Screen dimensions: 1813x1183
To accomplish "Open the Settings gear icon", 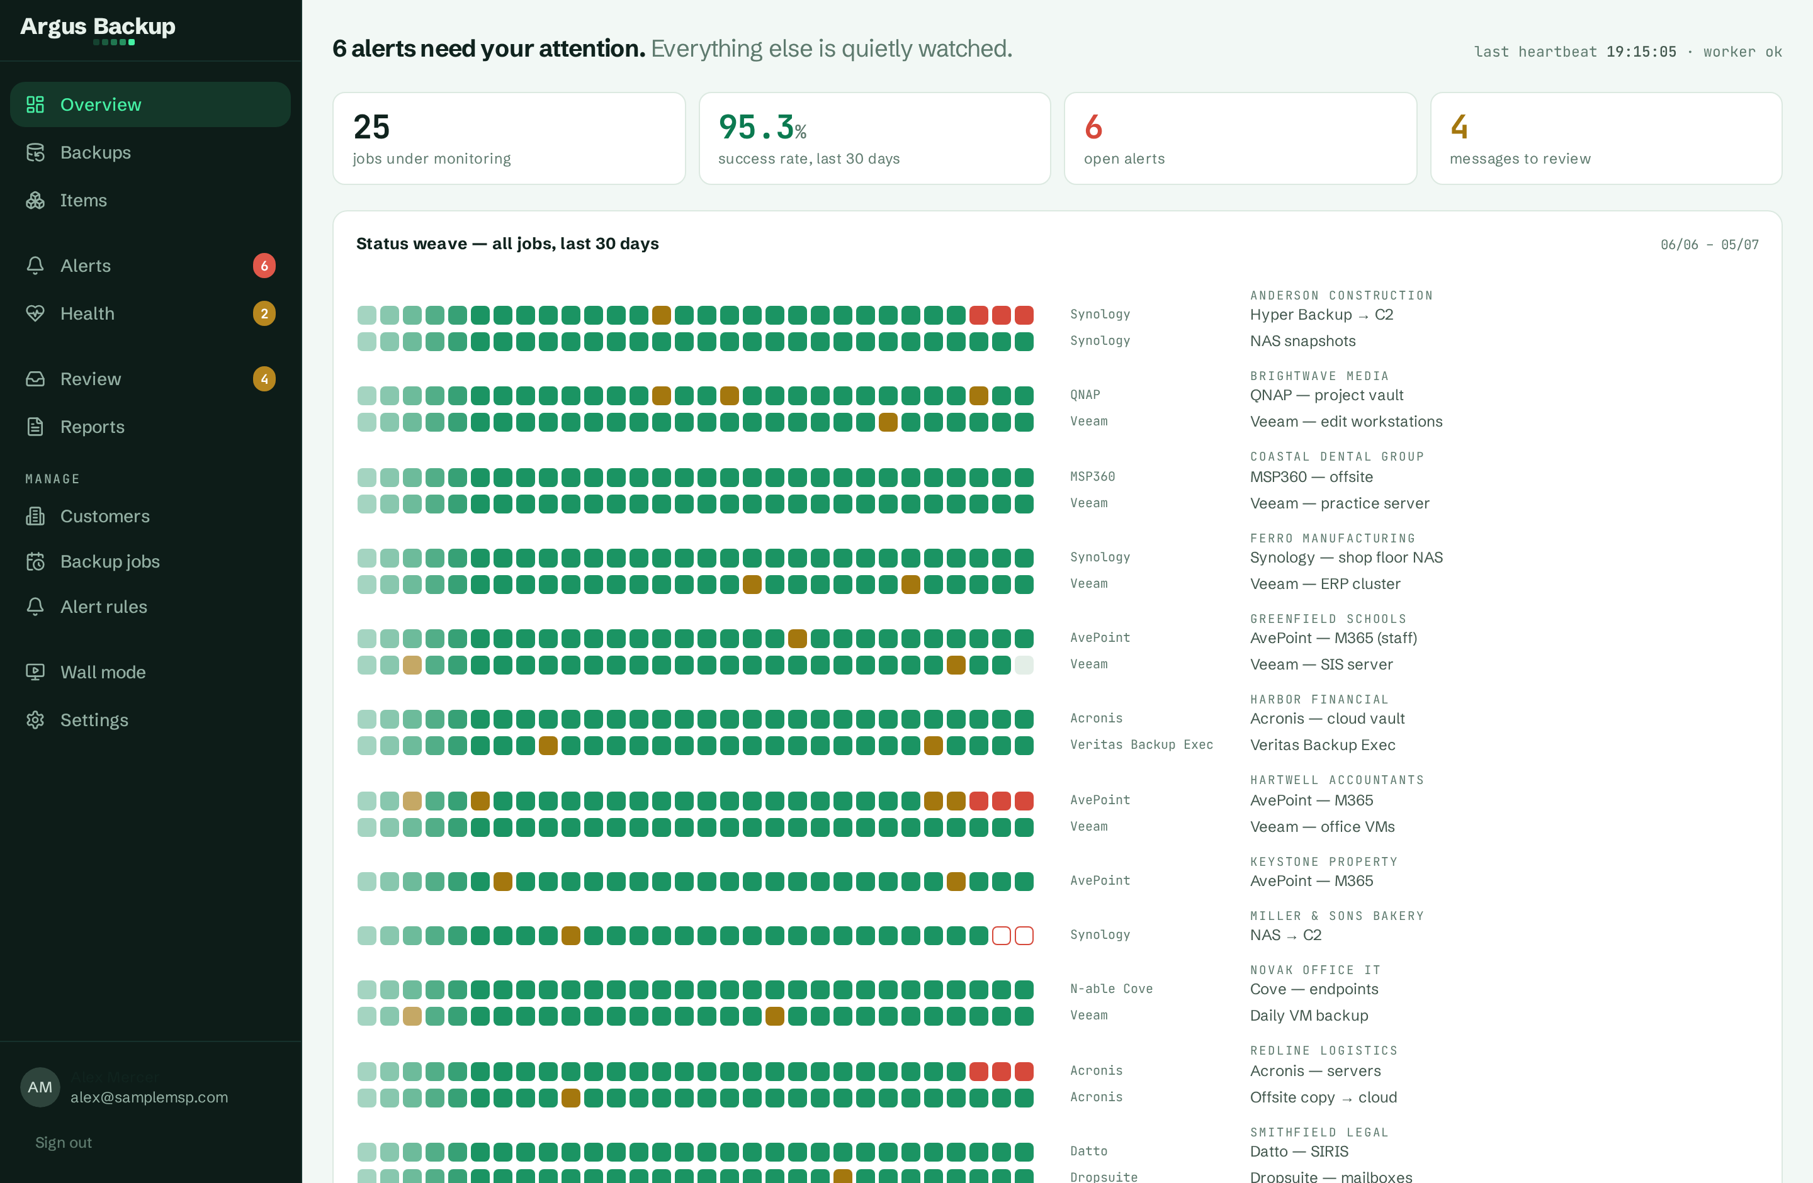I will point(35,720).
